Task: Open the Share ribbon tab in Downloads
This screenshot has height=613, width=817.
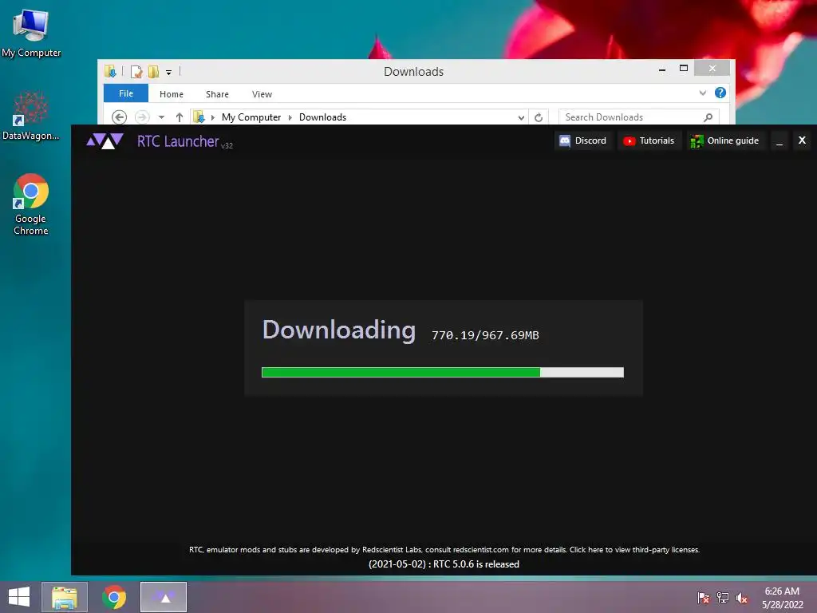Action: coord(217,94)
